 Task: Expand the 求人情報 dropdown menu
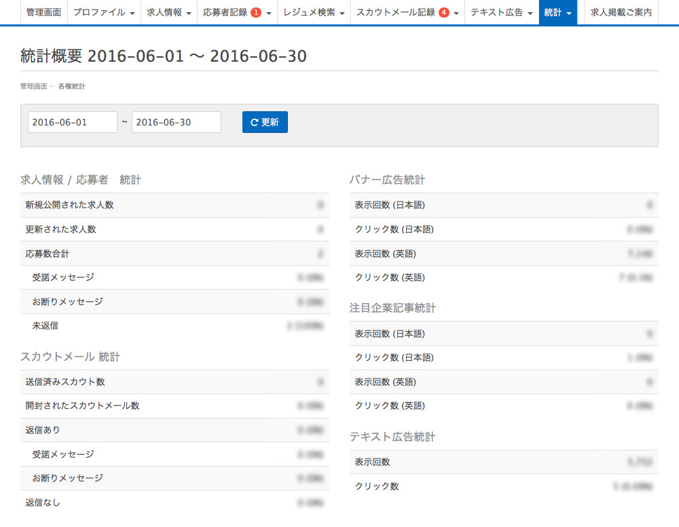coord(169,12)
